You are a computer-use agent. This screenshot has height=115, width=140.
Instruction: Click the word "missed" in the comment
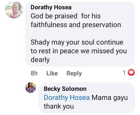point(103,51)
